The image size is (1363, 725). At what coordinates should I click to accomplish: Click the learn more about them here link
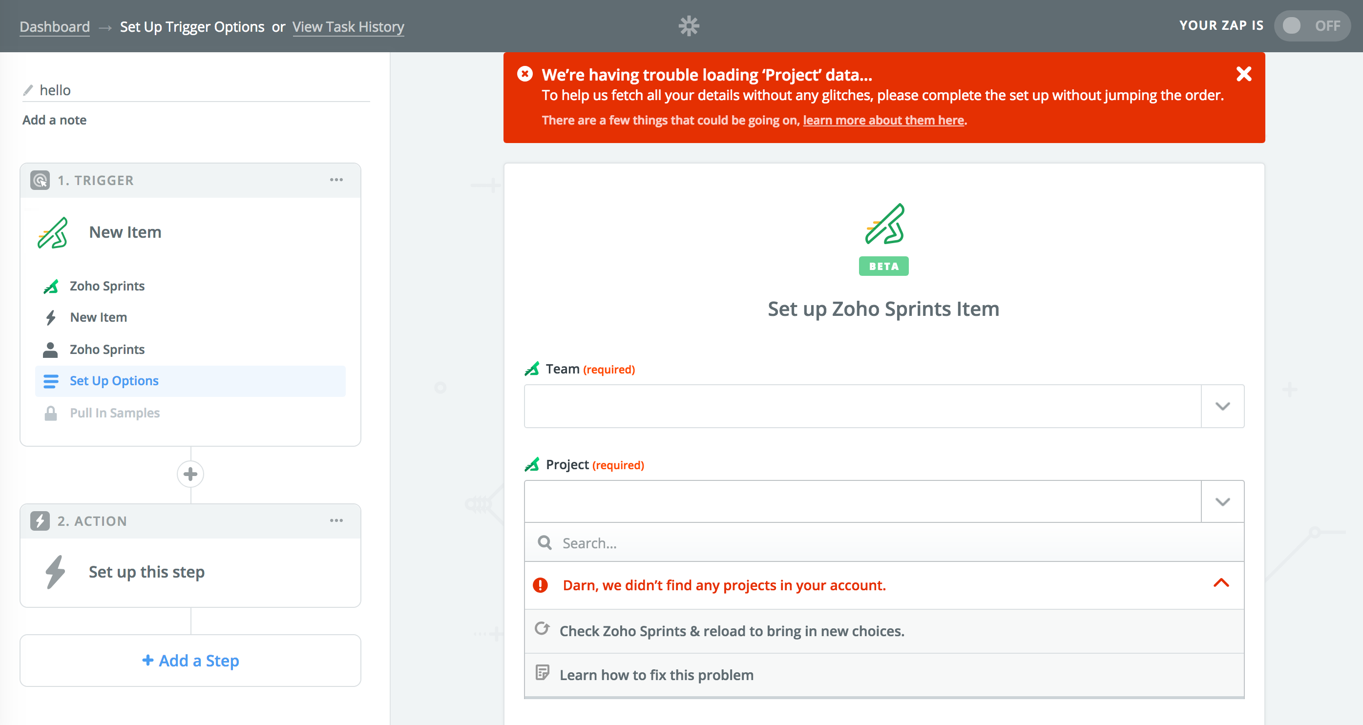[883, 121]
